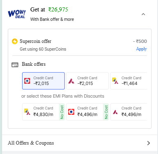Choose ₹4,830/m No Cost EMI plan

[44, 112]
